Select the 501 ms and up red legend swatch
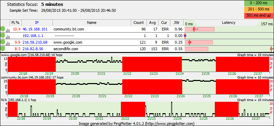 [x=259, y=15]
